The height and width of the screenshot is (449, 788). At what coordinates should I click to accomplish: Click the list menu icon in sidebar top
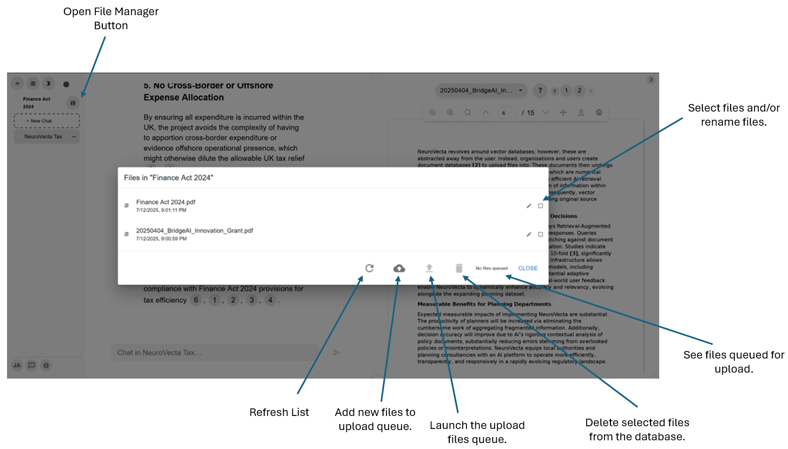tap(33, 83)
